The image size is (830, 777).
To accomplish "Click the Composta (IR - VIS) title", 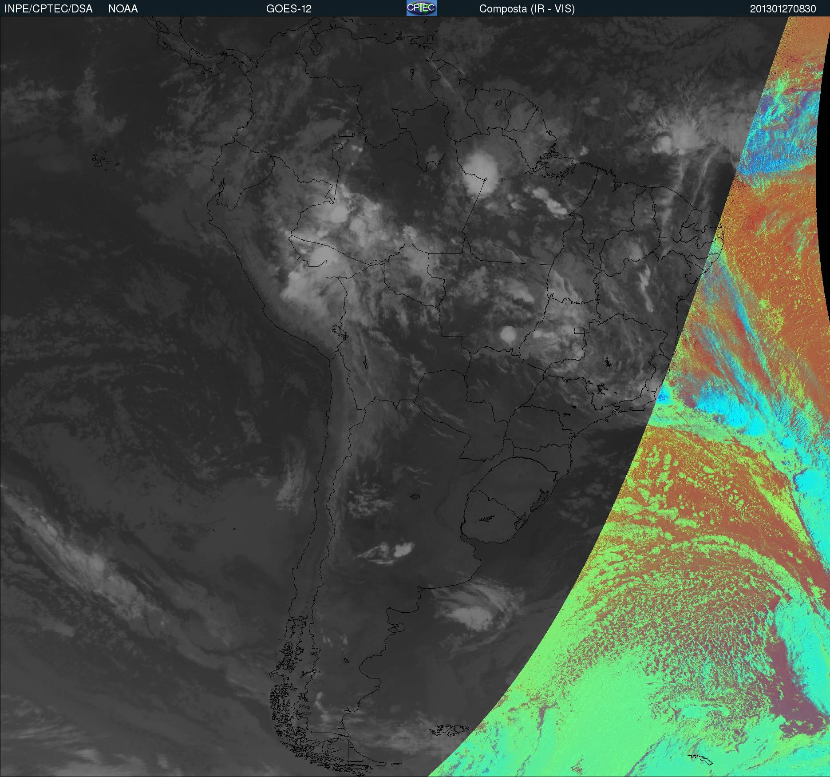I will pos(527,9).
